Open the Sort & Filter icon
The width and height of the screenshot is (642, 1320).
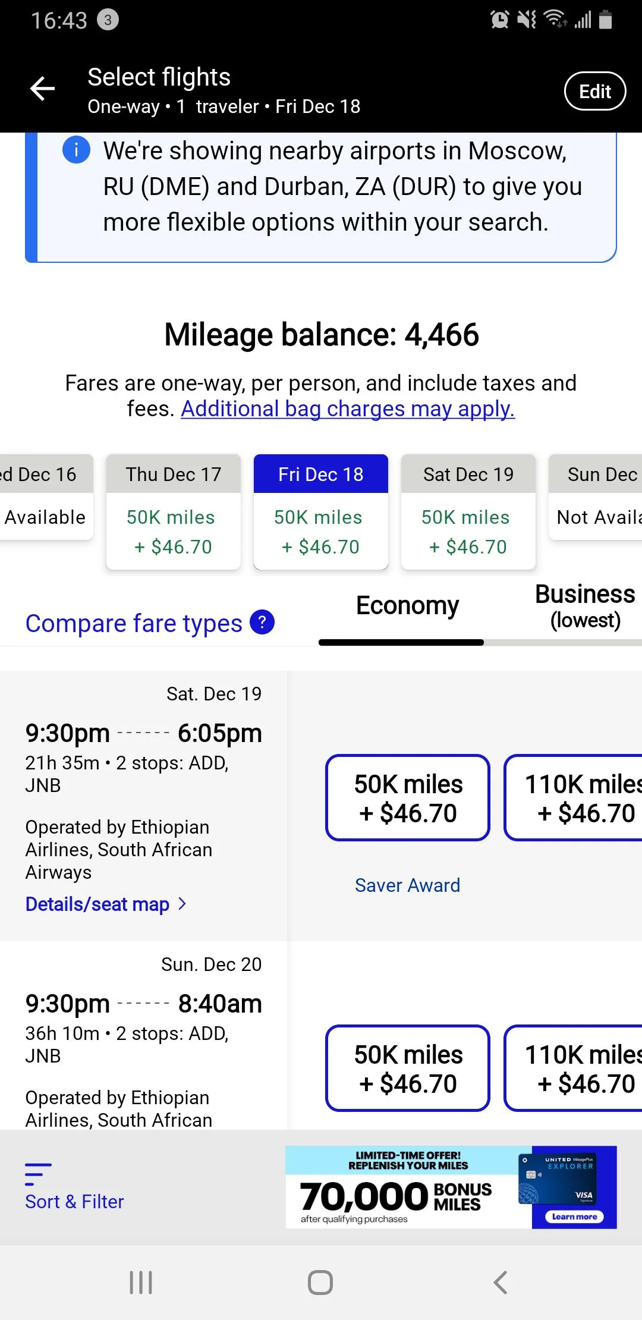point(39,1174)
